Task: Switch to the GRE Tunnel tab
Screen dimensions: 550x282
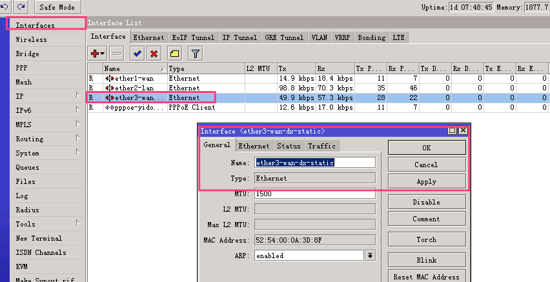Action: point(284,37)
